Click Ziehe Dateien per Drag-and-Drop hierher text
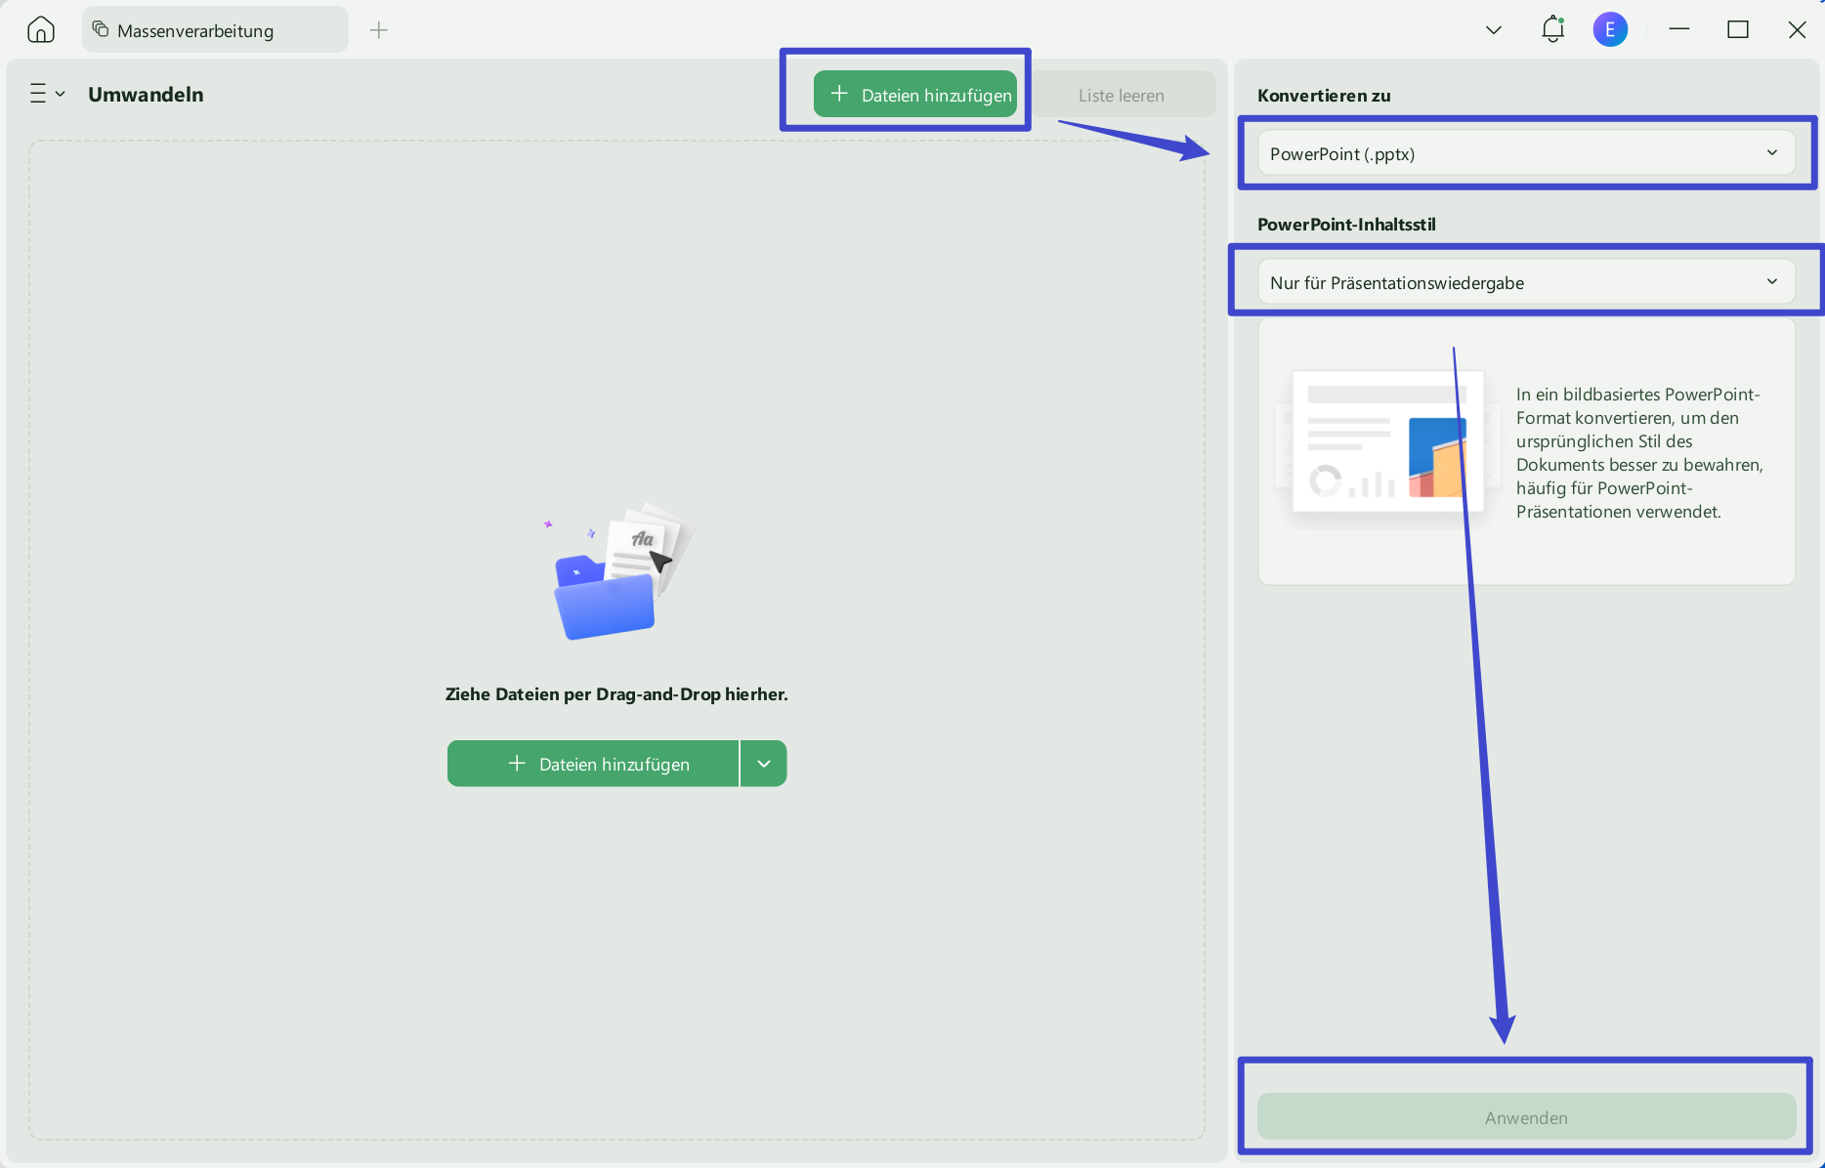Image resolution: width=1825 pixels, height=1168 pixels. (x=616, y=694)
